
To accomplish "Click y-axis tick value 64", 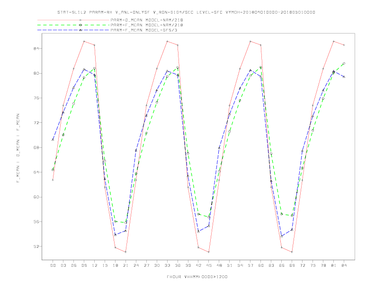I will click(x=36, y=172).
